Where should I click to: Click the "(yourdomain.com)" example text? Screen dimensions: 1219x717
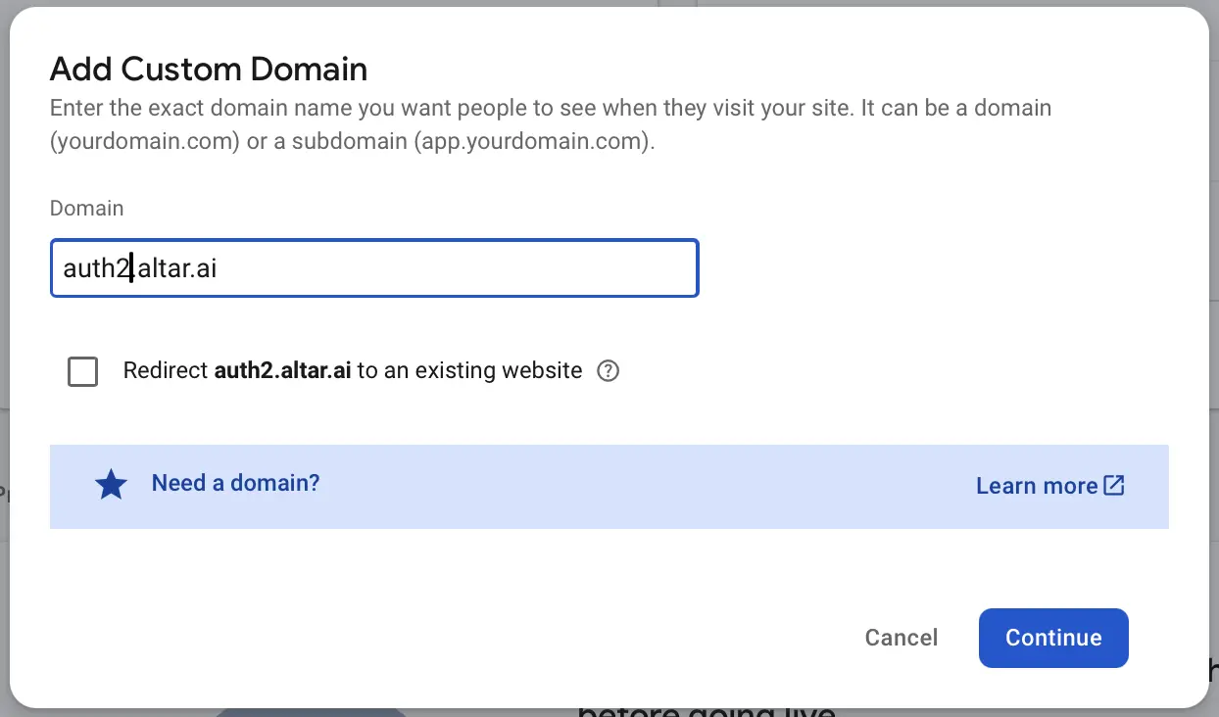[145, 141]
